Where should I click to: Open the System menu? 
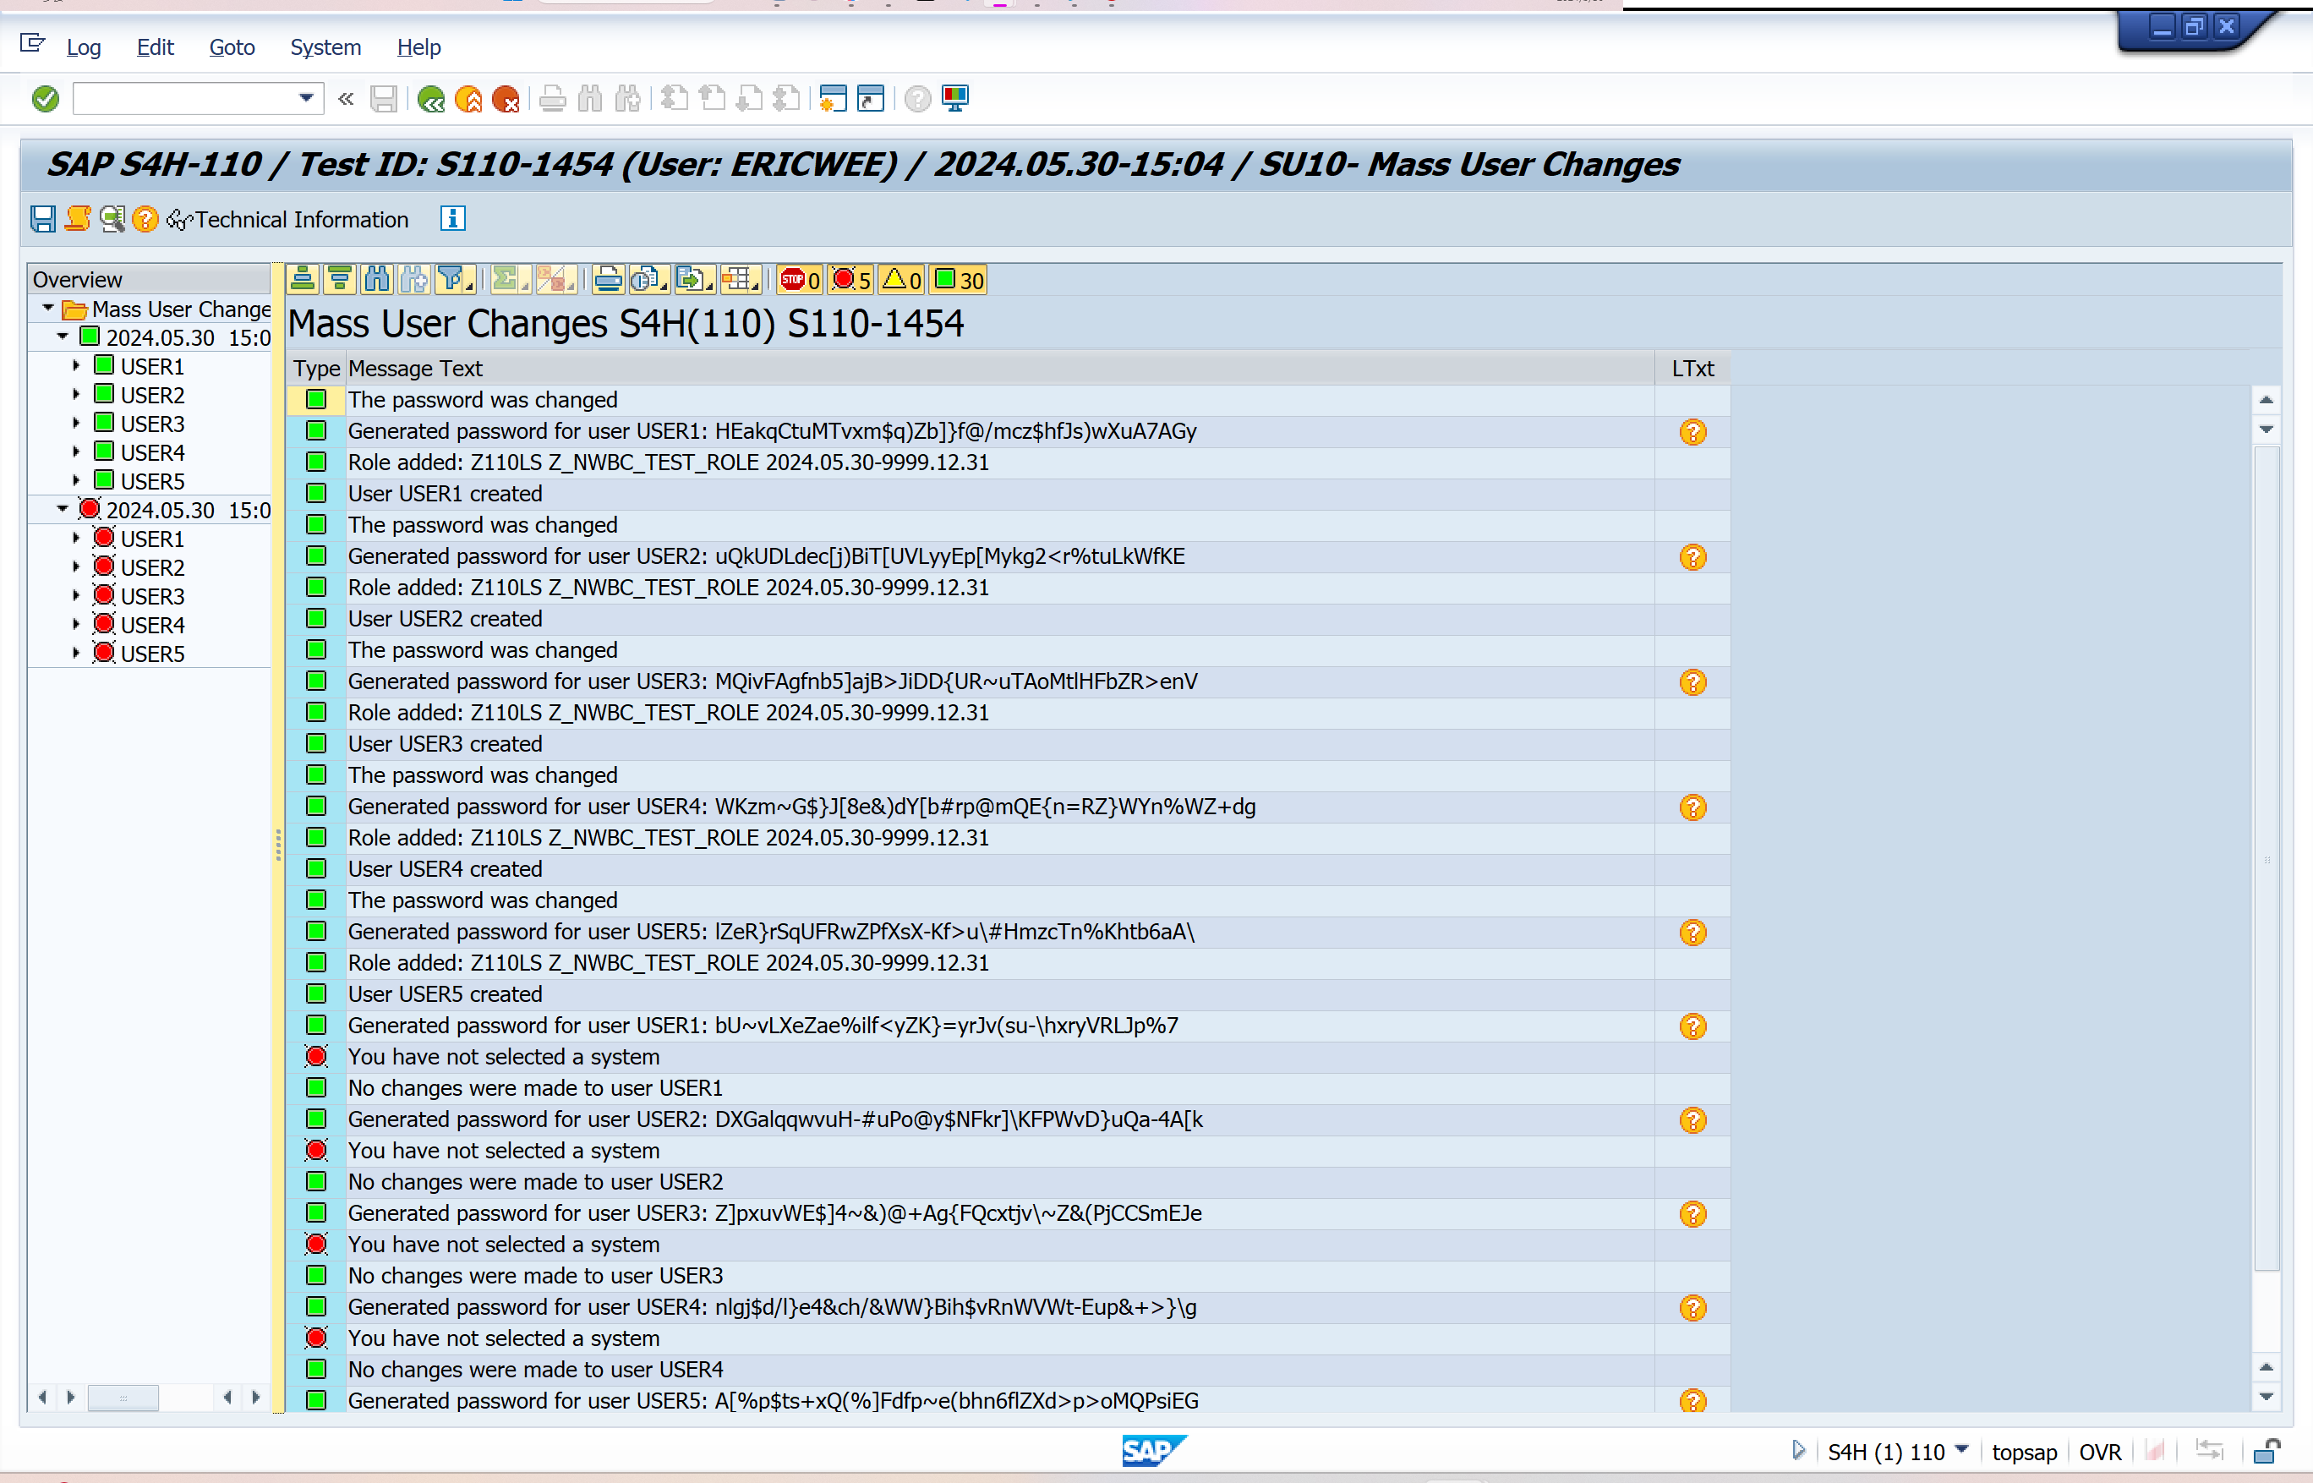click(x=325, y=47)
